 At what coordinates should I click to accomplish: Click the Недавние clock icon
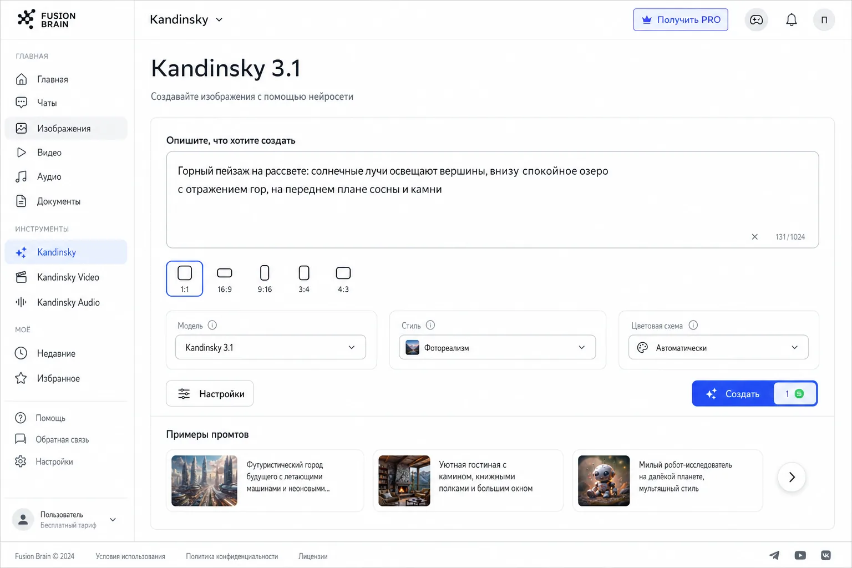[21, 353]
